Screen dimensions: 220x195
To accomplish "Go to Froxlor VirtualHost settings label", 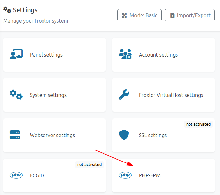I will pyautogui.click(x=171, y=95).
